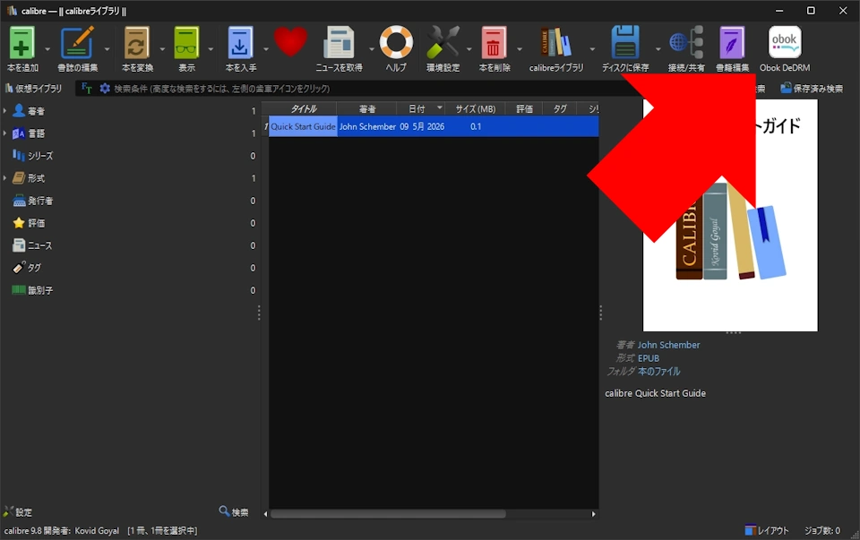This screenshot has height=540, width=860.
Task: Click the 接続/共有 network icon
Action: click(686, 43)
